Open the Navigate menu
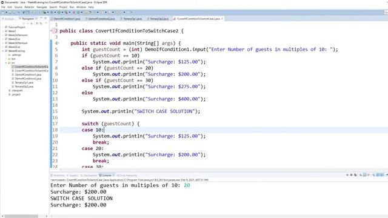The image size is (388, 218). (42, 7)
